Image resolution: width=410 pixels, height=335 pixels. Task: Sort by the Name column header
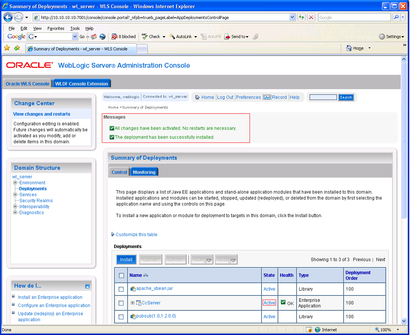(x=136, y=275)
